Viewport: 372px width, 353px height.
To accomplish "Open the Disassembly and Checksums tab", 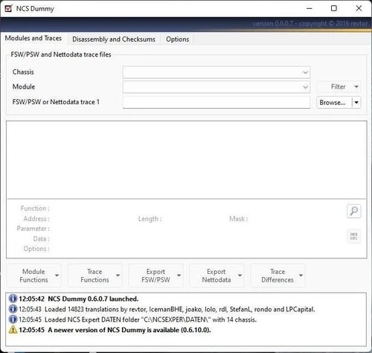I will [114, 39].
